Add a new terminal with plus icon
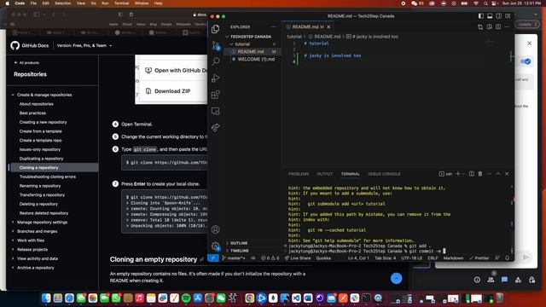This screenshot has width=546, height=307. [458, 174]
